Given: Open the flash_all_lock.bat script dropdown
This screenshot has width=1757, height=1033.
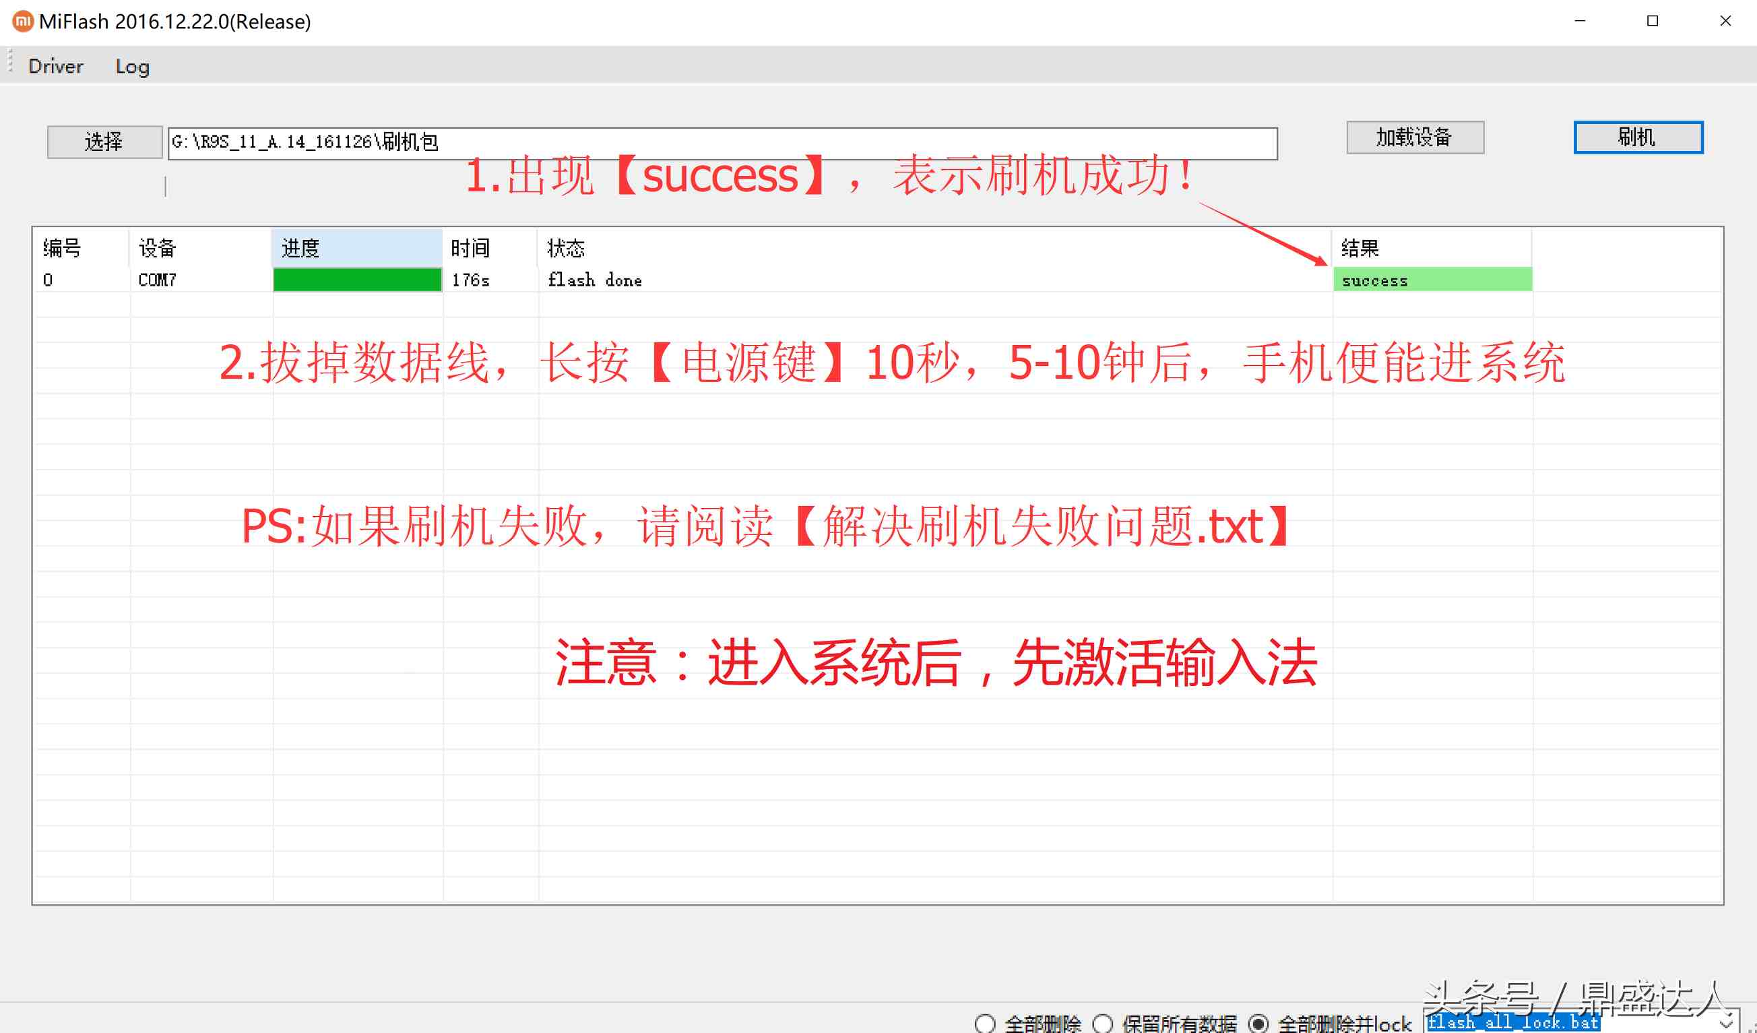Looking at the screenshot, I should (x=1726, y=1024).
